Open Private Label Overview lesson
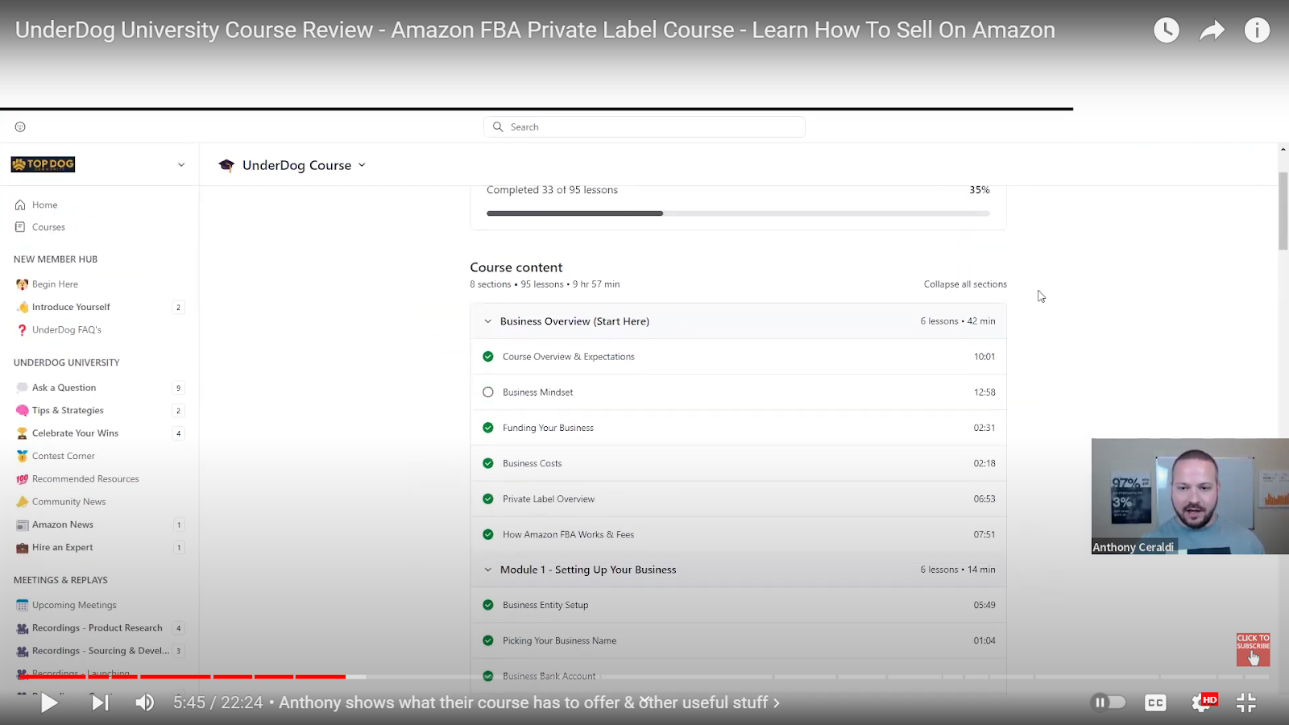The image size is (1289, 725). click(x=549, y=499)
